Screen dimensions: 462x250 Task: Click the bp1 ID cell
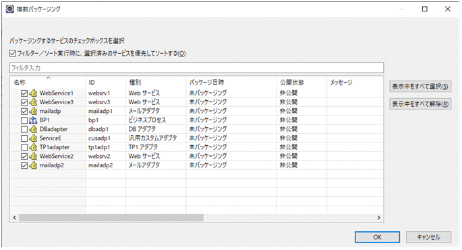point(93,120)
